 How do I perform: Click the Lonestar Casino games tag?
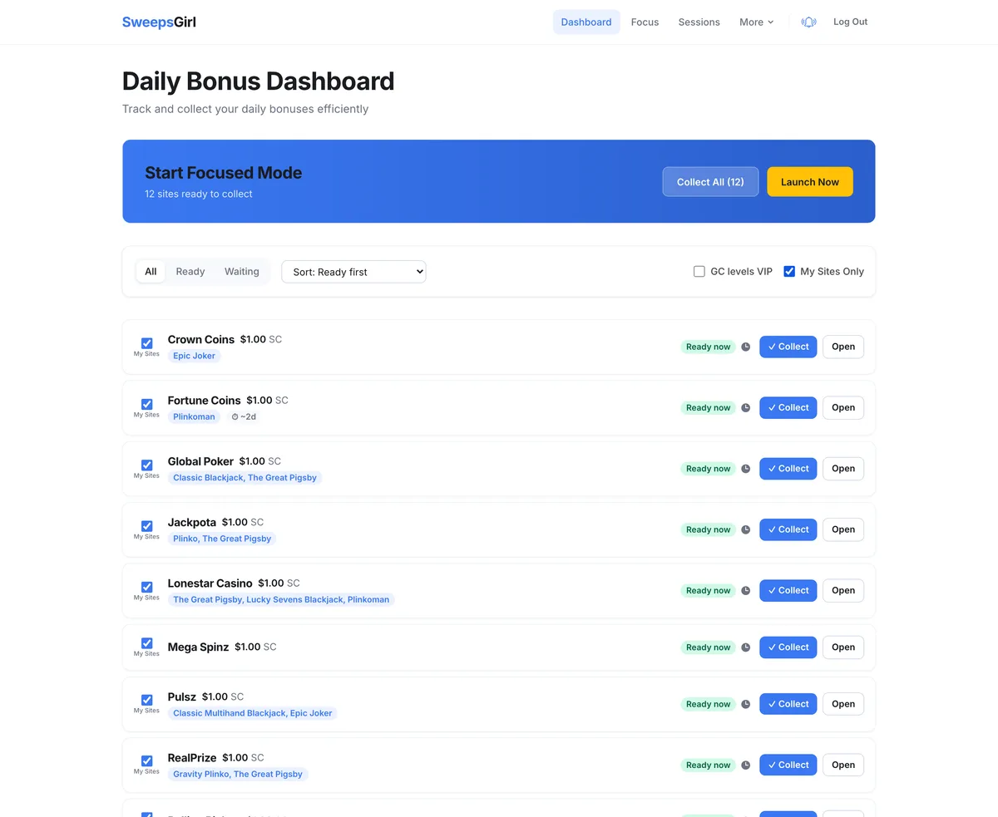pos(281,600)
